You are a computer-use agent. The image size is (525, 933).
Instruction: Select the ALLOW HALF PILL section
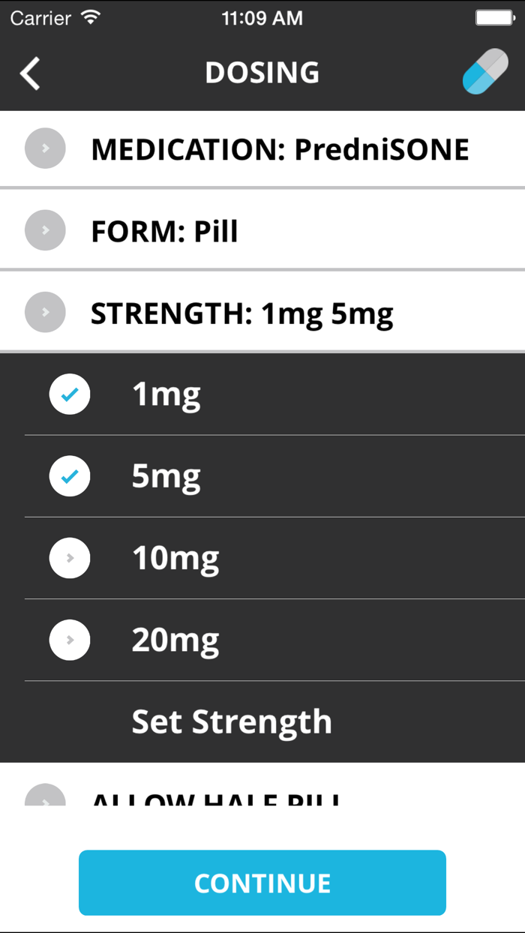[262, 798]
